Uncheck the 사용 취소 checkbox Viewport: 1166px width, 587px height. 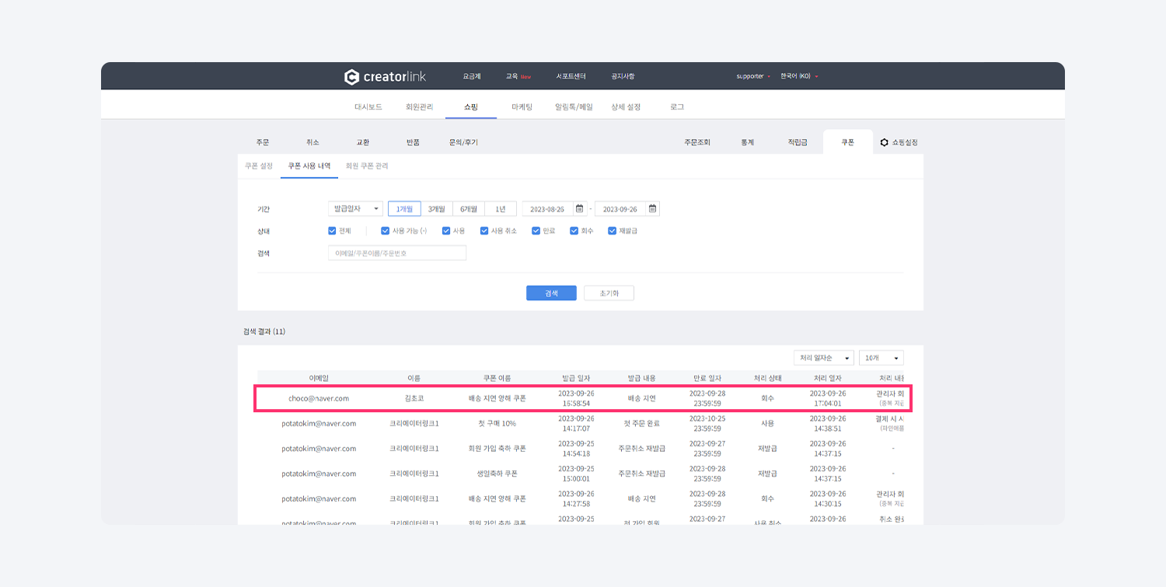484,231
